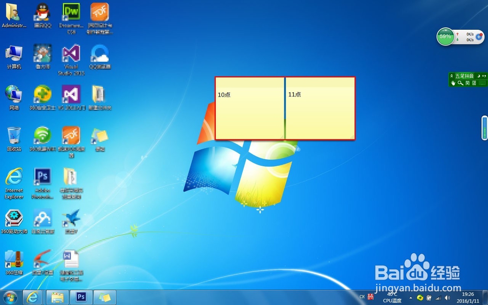Launch Photoshop from the taskbar
Screen dimensions: 488x305
click(x=81, y=297)
